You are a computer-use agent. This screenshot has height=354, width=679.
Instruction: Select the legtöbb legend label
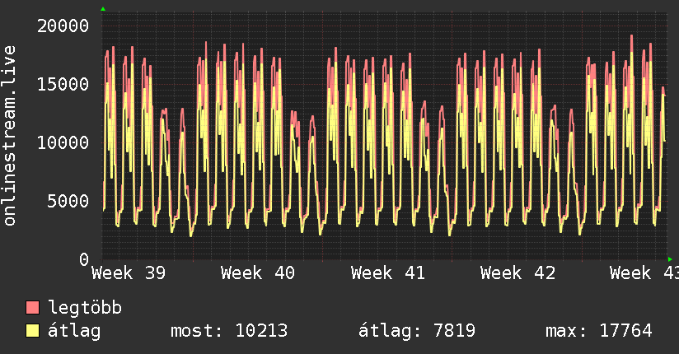point(85,307)
